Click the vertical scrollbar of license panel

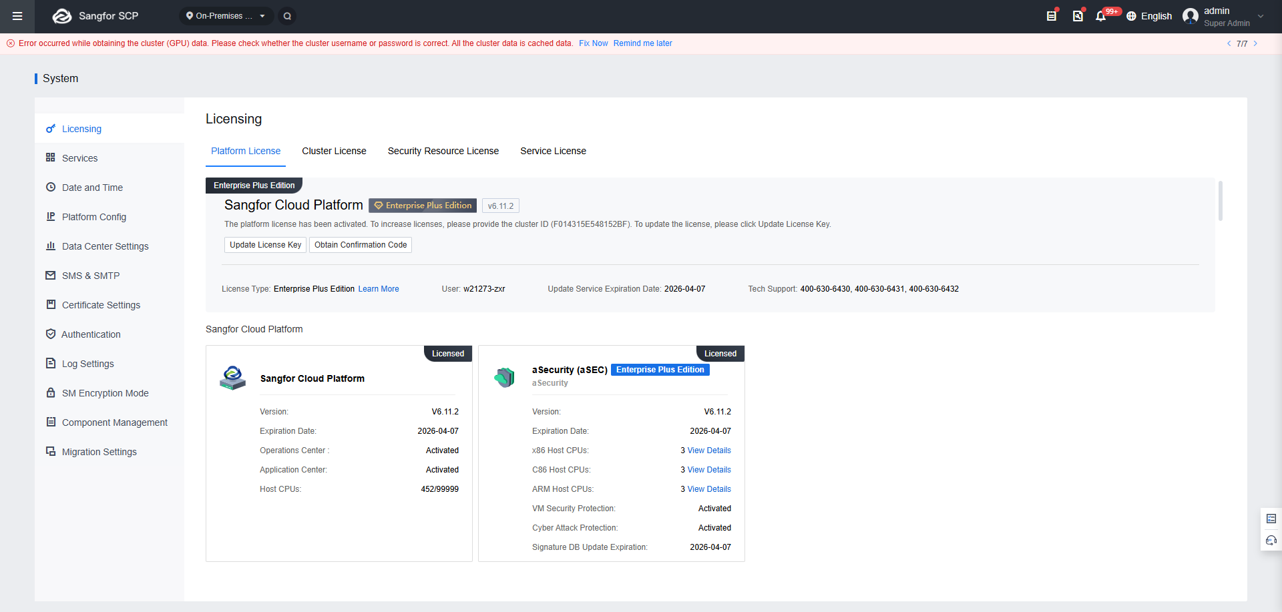(1221, 200)
